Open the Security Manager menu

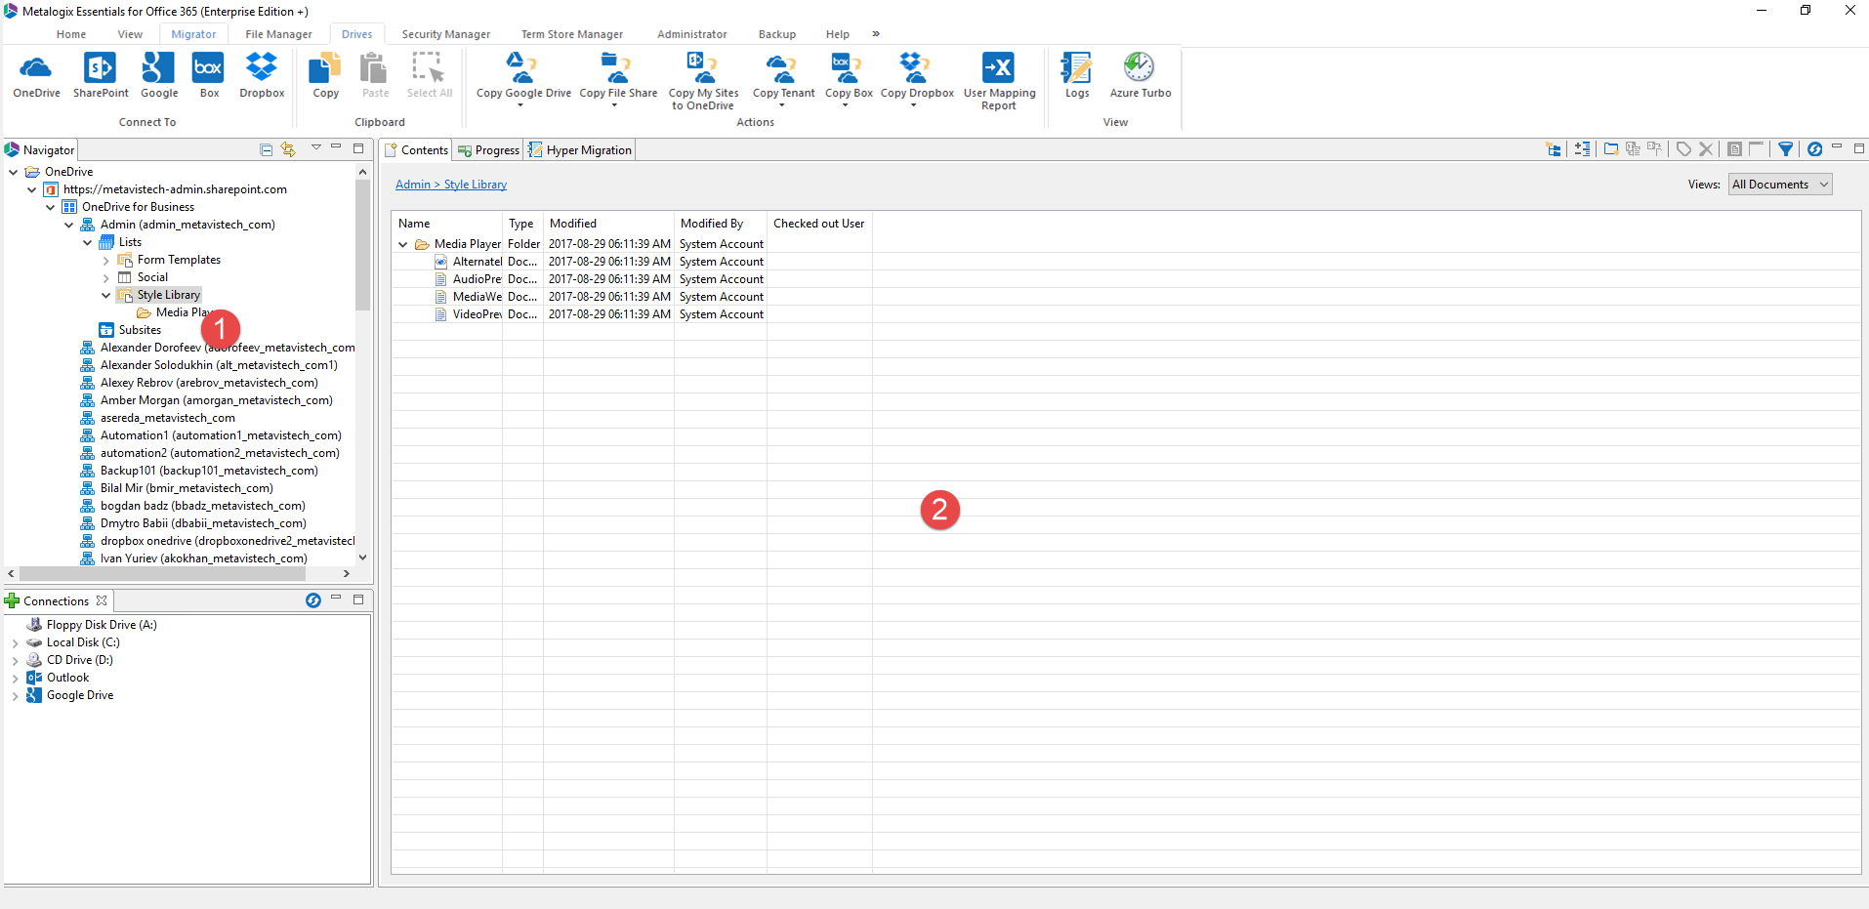point(445,33)
